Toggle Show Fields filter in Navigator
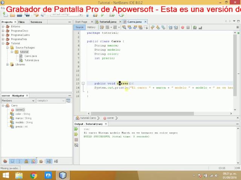The width and height of the screenshot is (241, 180). [12, 161]
